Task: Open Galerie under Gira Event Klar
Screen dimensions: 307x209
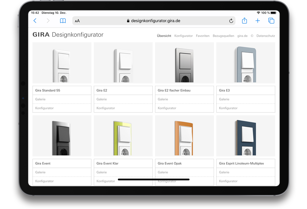Action: click(x=123, y=172)
